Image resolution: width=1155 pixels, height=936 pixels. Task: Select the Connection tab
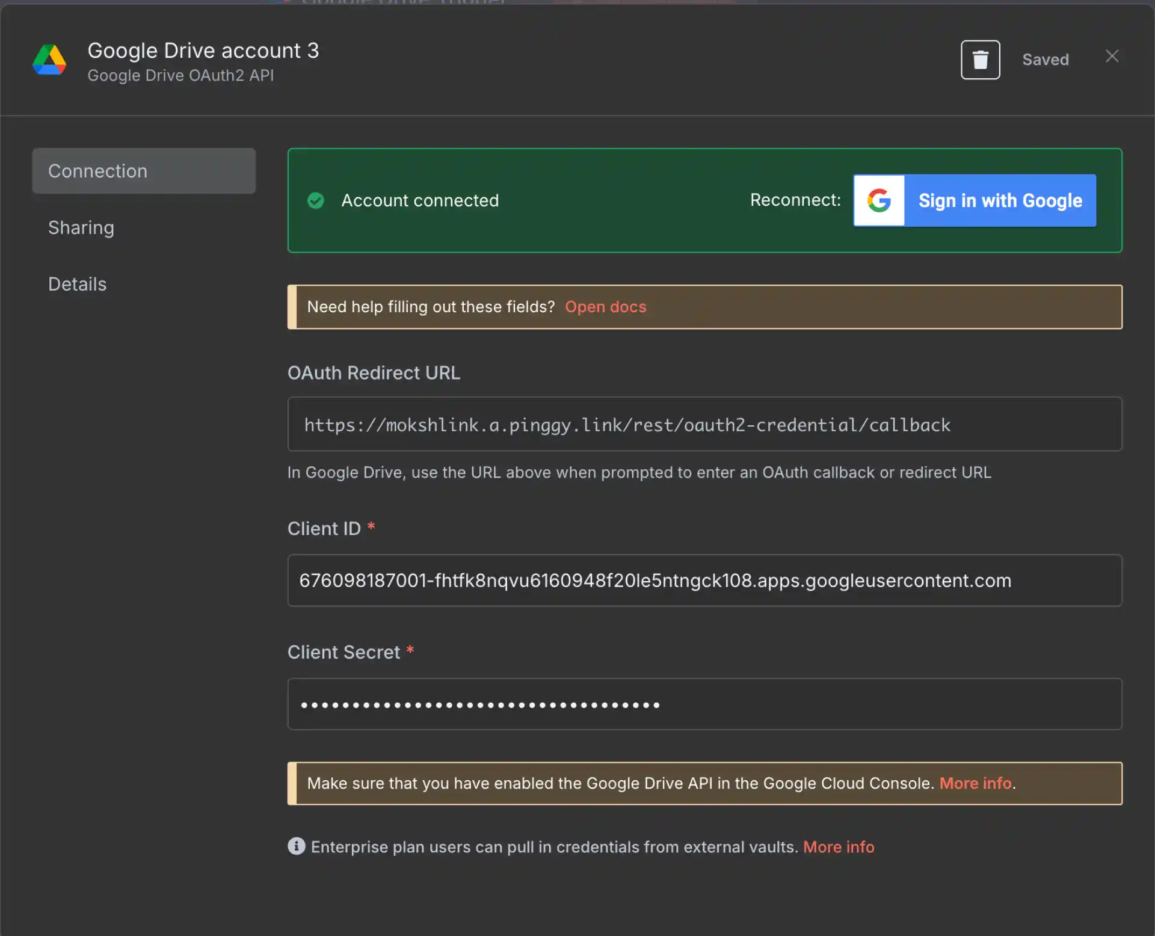97,171
